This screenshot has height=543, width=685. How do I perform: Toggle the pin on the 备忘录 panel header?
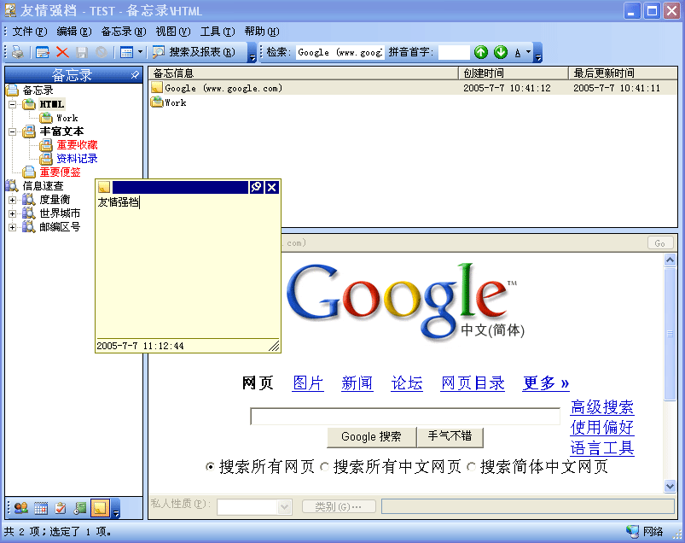135,75
